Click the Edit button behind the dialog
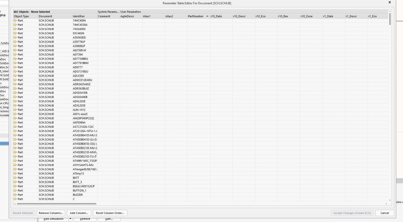The width and height of the screenshot is (403, 222). (109, 219)
